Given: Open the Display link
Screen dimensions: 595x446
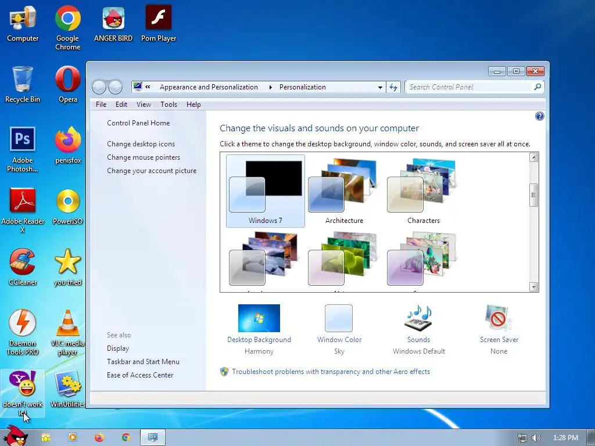Looking at the screenshot, I should click(x=118, y=348).
